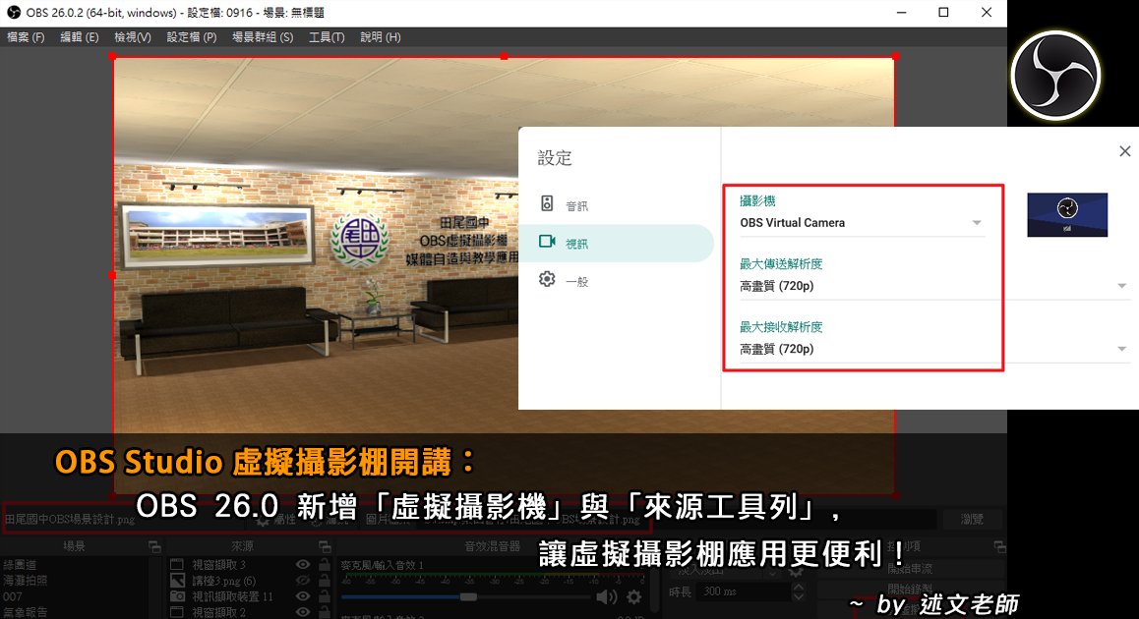The width and height of the screenshot is (1139, 619).
Task: Click the speaker icon beside 音訊
Action: pyautogui.click(x=547, y=204)
